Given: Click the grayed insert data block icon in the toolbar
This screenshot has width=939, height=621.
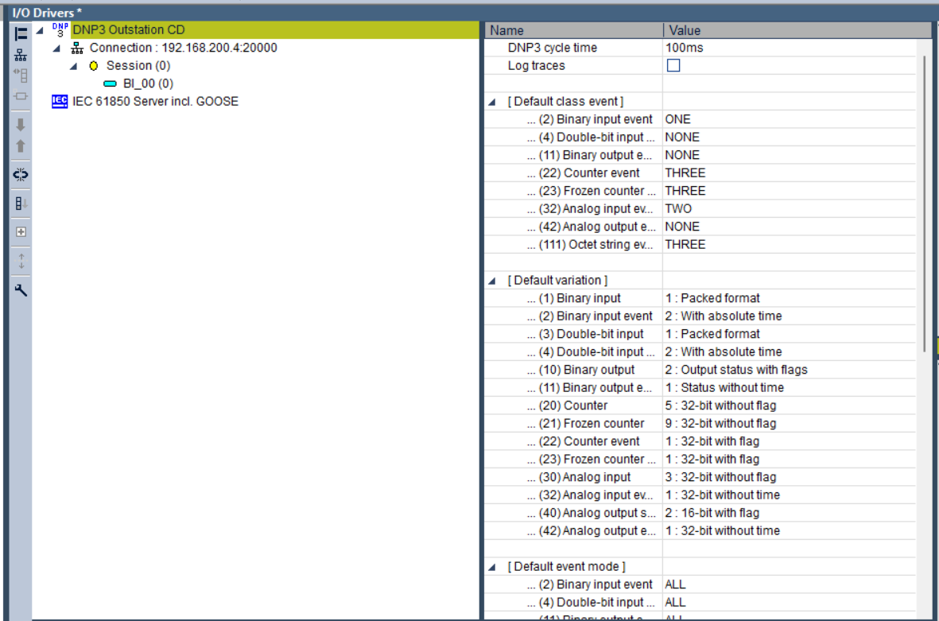Looking at the screenshot, I should (21, 76).
